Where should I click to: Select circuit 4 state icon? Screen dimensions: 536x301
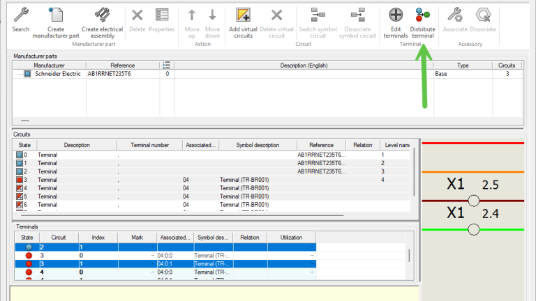point(20,188)
